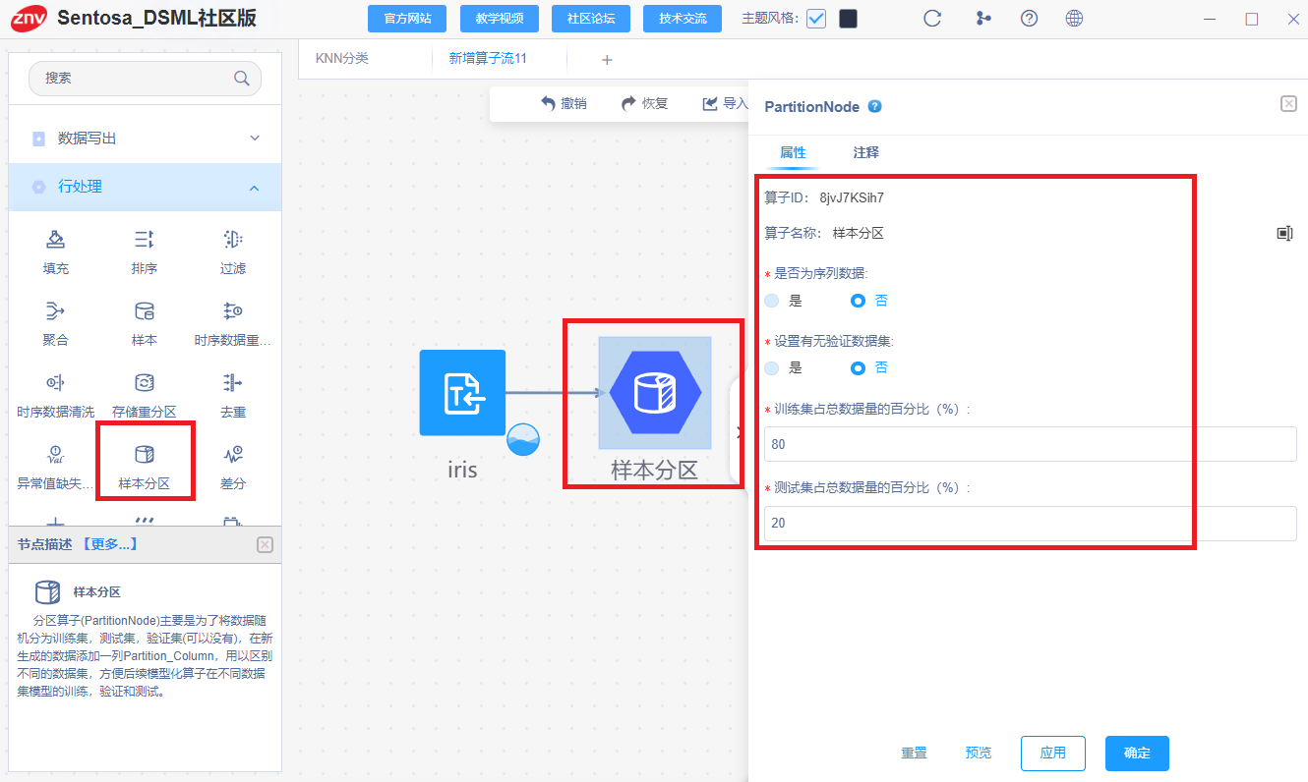Click the 恢复 (redo) toolbar button
The height and width of the screenshot is (782, 1308).
[x=645, y=103]
